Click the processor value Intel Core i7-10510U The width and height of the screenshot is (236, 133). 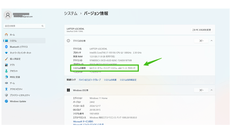pyautogui.click(x=115, y=52)
